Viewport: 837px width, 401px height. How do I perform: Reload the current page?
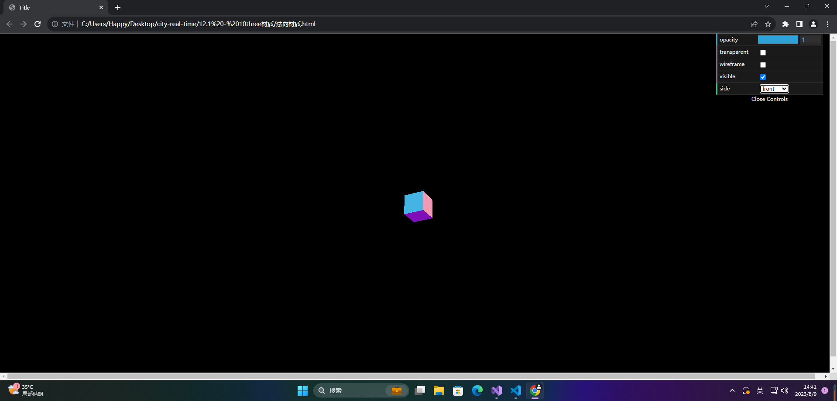coord(38,24)
